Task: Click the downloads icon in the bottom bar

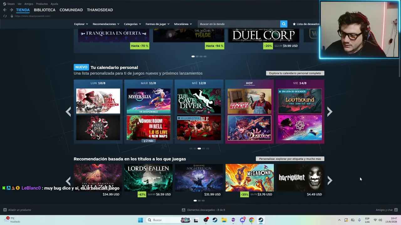Action: coord(184,210)
